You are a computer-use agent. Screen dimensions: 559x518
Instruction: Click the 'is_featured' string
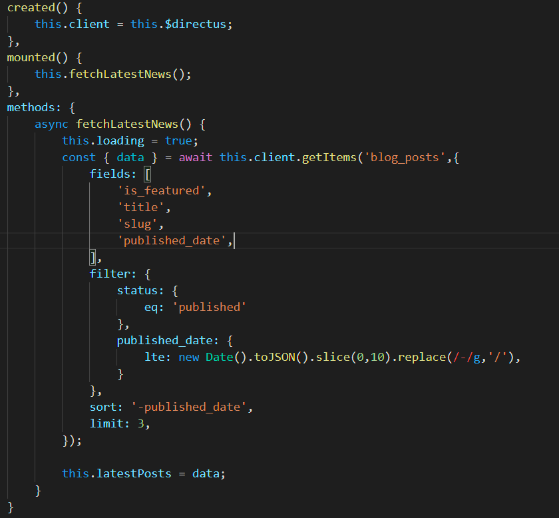(x=162, y=190)
